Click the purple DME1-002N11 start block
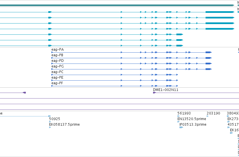 coord(154,93)
